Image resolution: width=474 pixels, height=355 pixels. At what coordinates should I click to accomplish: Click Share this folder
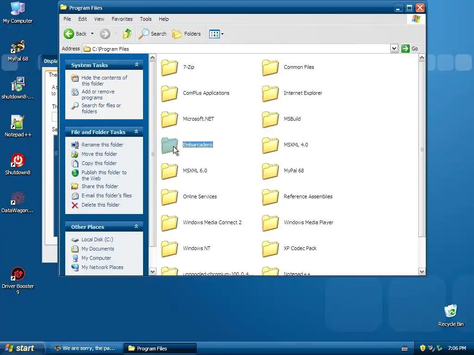click(100, 186)
